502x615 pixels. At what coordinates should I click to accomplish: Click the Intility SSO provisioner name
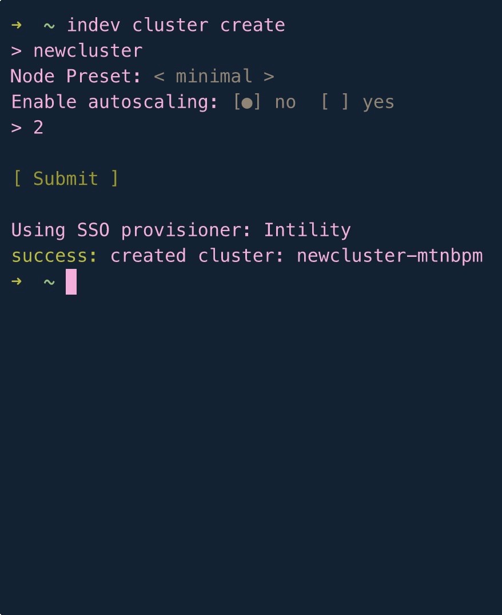[x=307, y=229]
